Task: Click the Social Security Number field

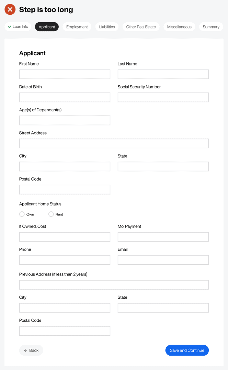Action: click(x=163, y=97)
